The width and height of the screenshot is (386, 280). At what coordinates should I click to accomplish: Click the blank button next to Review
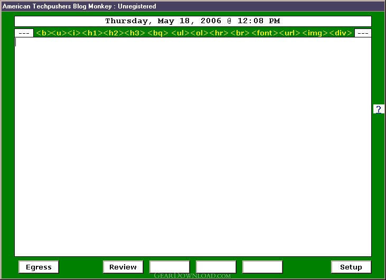[x=170, y=267]
